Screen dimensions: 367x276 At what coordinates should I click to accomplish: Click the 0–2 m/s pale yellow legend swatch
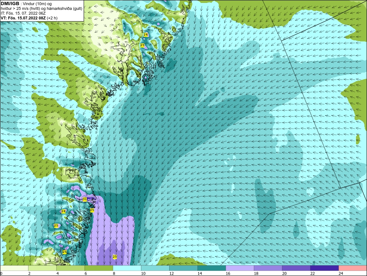pos(14,268)
